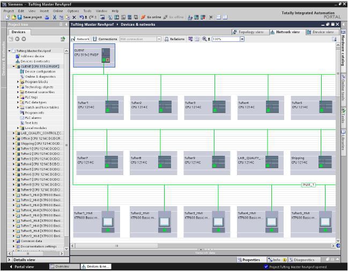Click the Delete X icon in toolbar
Screen dimensions: 348x271
[x=75, y=17]
